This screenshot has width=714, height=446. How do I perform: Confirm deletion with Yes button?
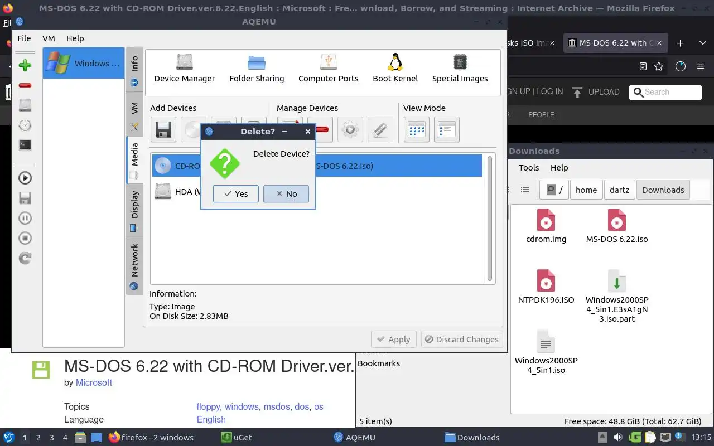click(x=235, y=193)
